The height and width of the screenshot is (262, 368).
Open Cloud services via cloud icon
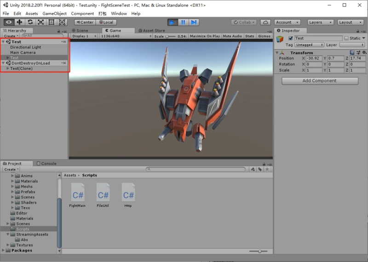pyautogui.click(x=265, y=22)
